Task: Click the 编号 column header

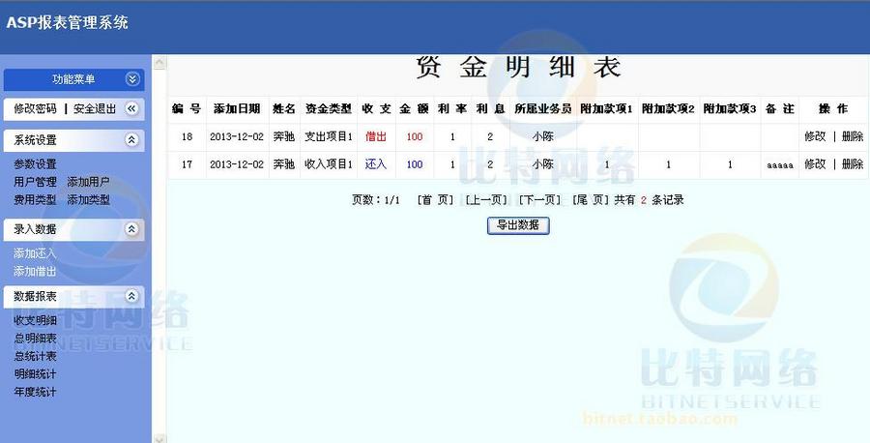Action: 187,108
